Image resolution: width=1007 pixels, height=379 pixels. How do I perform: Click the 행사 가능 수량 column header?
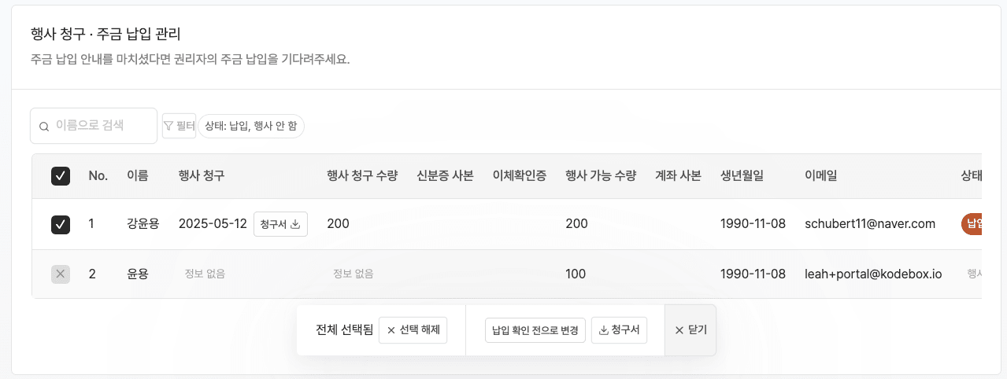601,176
